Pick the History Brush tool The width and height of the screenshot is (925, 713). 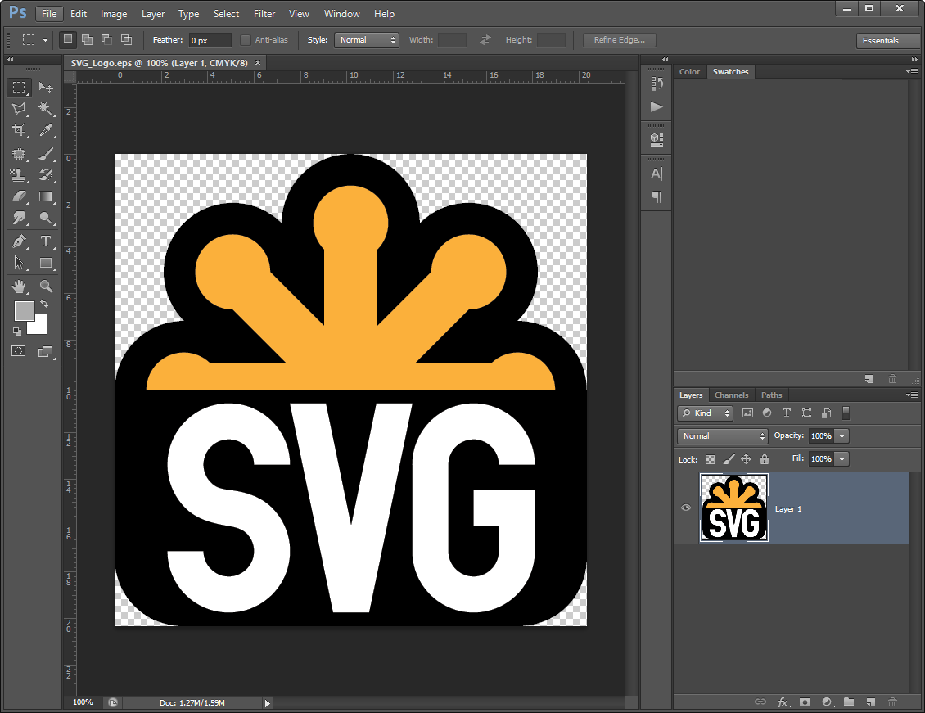[x=45, y=175]
